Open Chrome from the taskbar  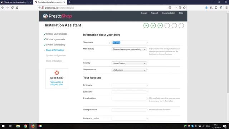[25, 126]
